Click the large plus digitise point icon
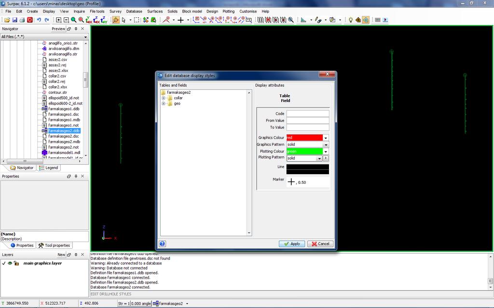This screenshot has height=308, width=494. click(x=180, y=20)
